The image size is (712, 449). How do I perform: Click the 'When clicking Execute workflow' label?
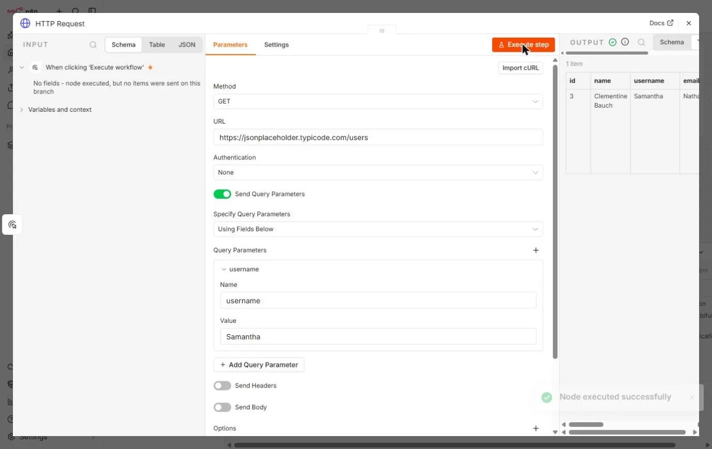coord(95,67)
